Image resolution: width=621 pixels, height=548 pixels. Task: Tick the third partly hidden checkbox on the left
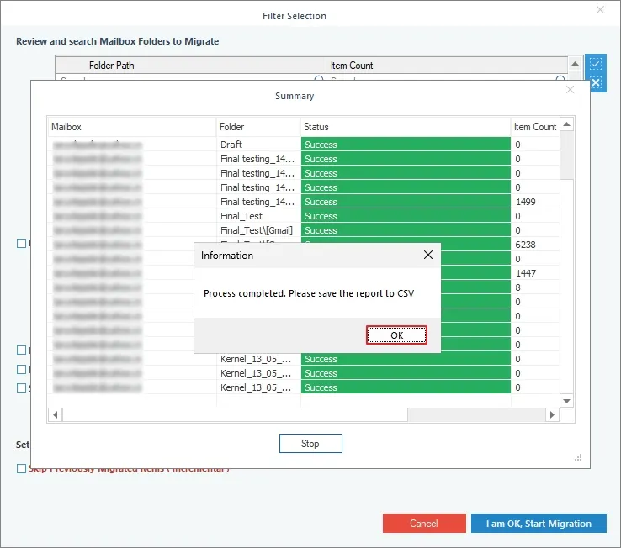[21, 369]
